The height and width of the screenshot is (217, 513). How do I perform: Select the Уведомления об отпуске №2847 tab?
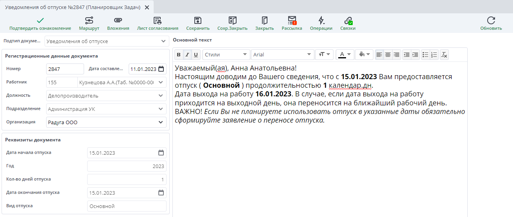[x=73, y=7]
